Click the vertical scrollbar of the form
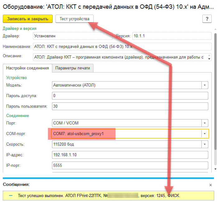The width and height of the screenshot is (217, 202). 215,91
